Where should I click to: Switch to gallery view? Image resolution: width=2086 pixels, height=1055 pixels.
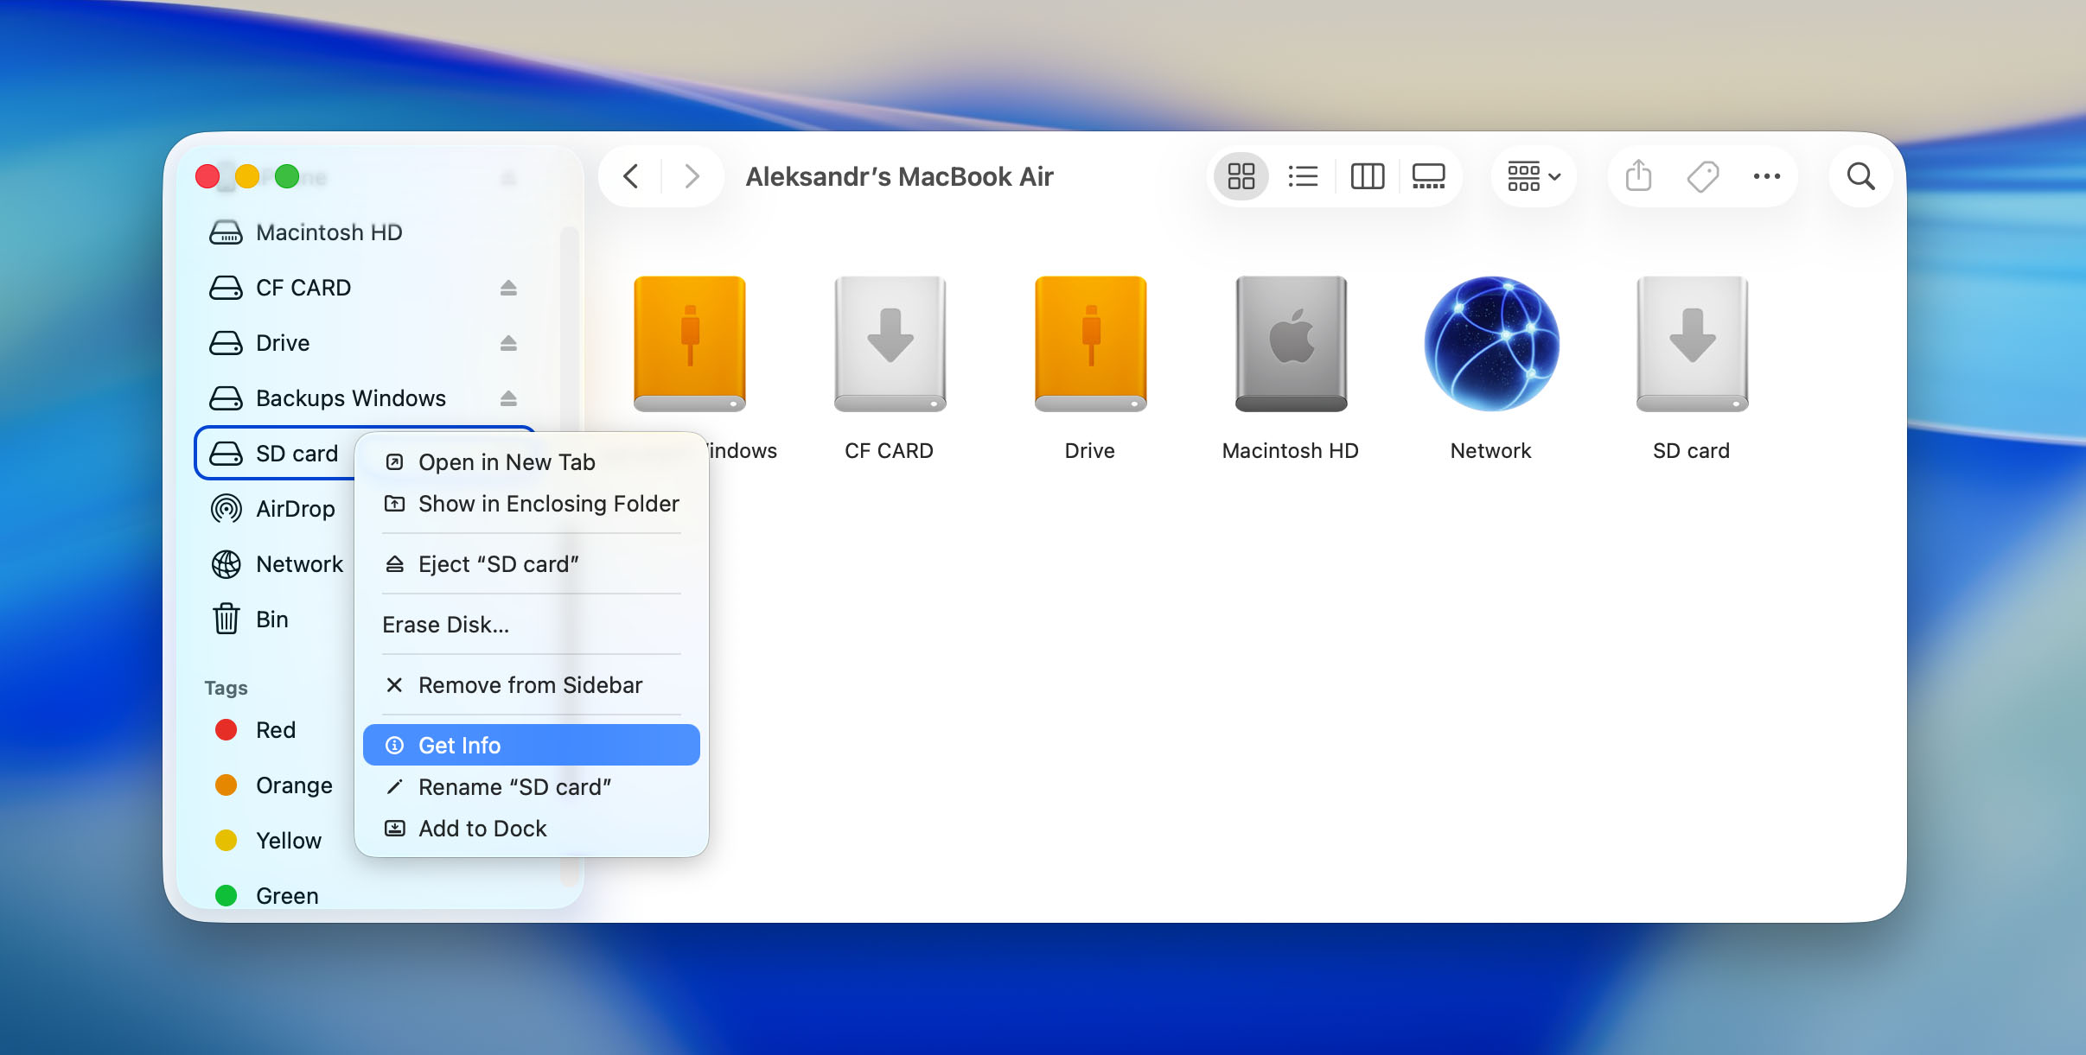point(1428,176)
